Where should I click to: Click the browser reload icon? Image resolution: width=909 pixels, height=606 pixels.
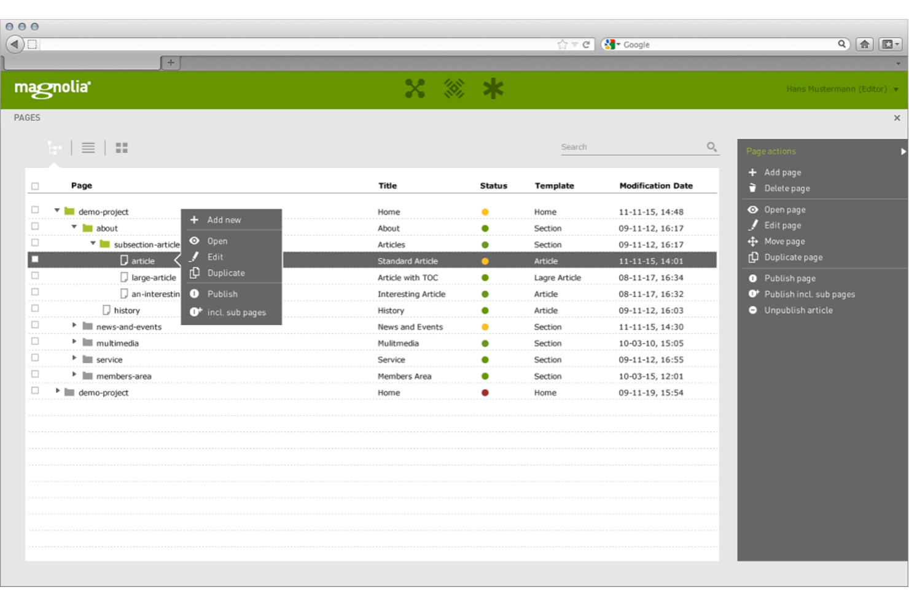[x=586, y=44]
